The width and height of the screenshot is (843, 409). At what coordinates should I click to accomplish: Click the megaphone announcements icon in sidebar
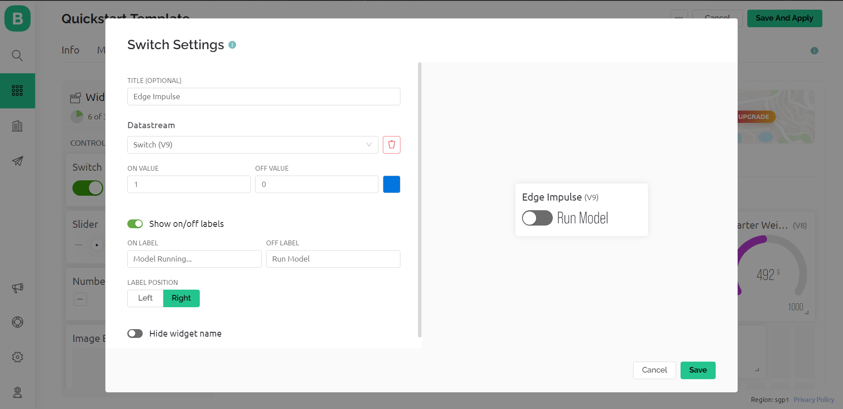click(x=17, y=288)
